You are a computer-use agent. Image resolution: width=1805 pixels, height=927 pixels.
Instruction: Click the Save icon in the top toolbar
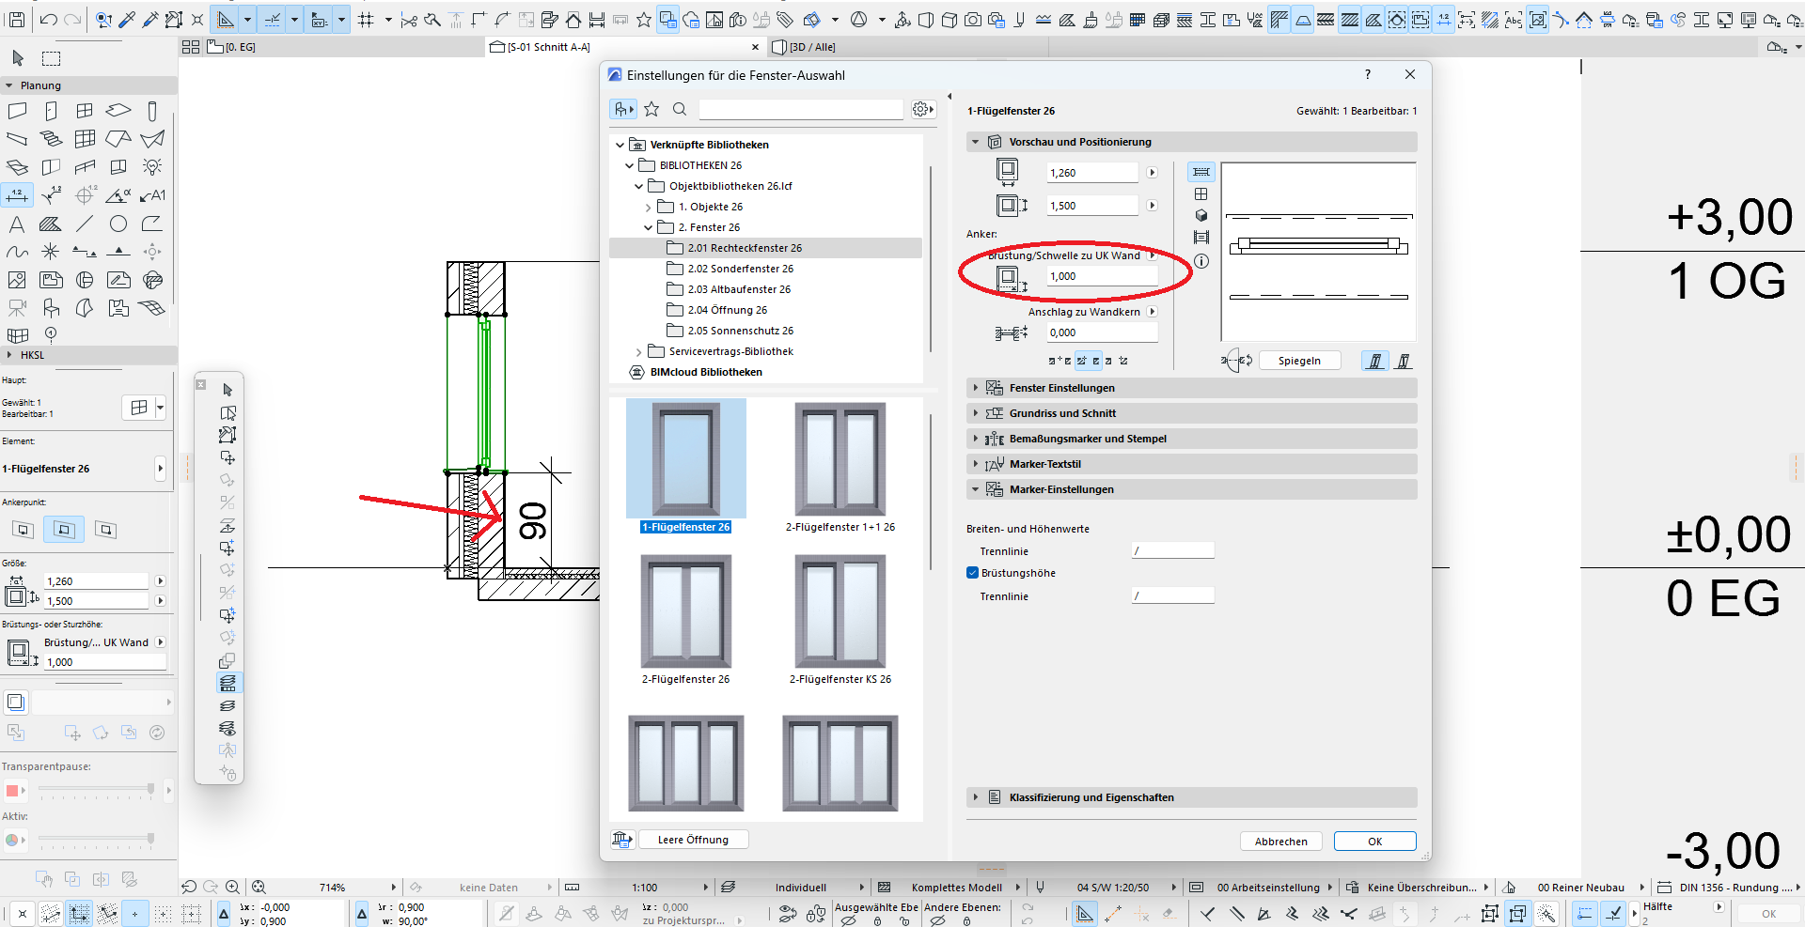(x=16, y=19)
